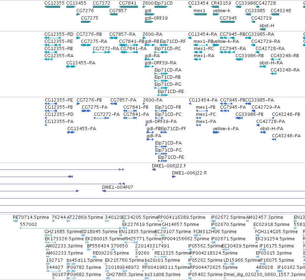
Task: Click the FGM312H06.5prime EST label
Action: pos(215,232)
